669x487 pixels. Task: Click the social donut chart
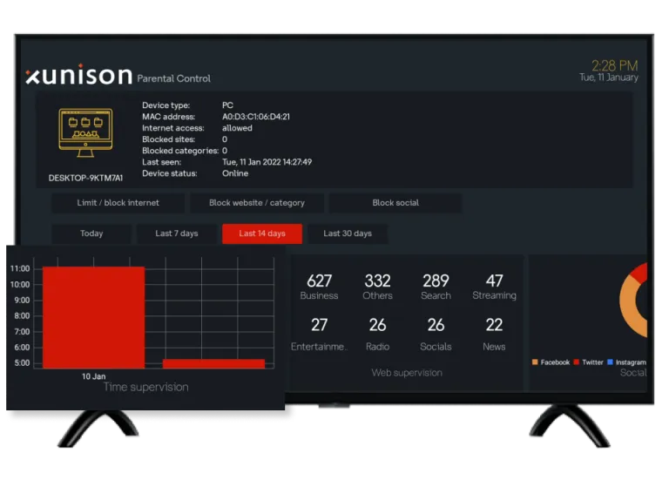point(633,300)
